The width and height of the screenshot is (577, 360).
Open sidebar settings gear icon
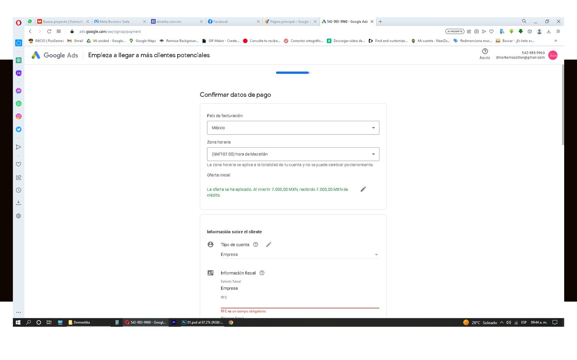18,216
